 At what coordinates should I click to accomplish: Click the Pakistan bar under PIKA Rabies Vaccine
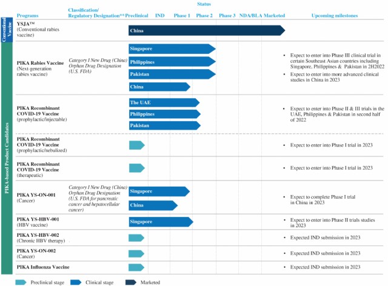click(x=172, y=74)
